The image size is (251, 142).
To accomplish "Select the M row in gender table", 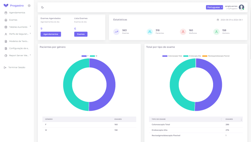I will coord(89,130).
